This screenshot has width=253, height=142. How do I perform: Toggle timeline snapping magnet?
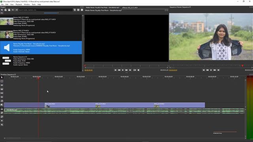[x=2, y=109]
